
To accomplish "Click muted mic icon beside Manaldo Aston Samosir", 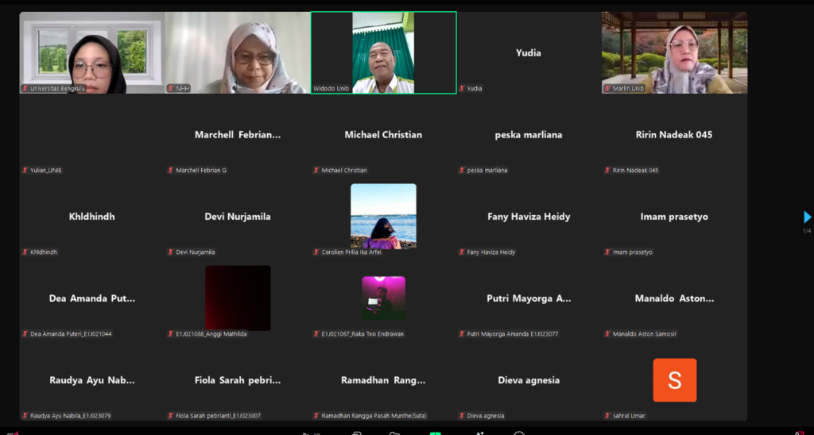I will click(x=607, y=334).
